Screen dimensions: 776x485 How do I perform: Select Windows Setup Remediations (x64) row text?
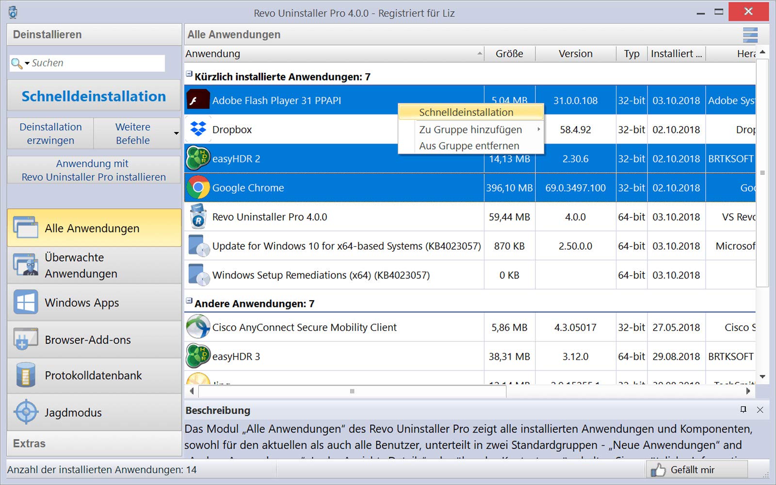(321, 275)
